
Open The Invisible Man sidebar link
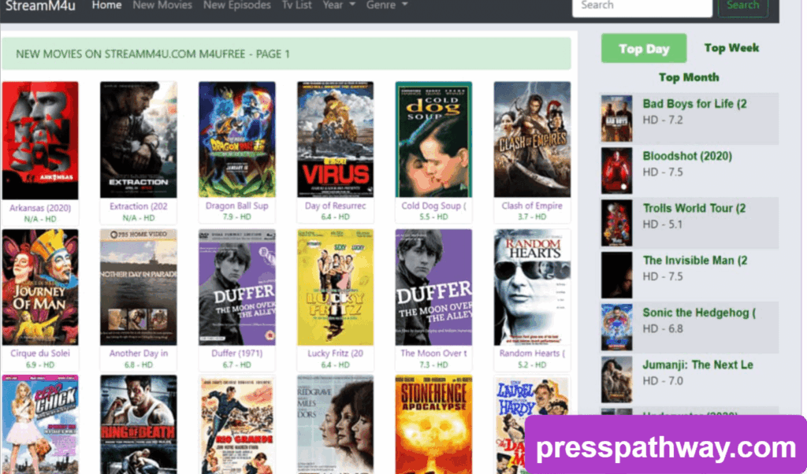(695, 261)
